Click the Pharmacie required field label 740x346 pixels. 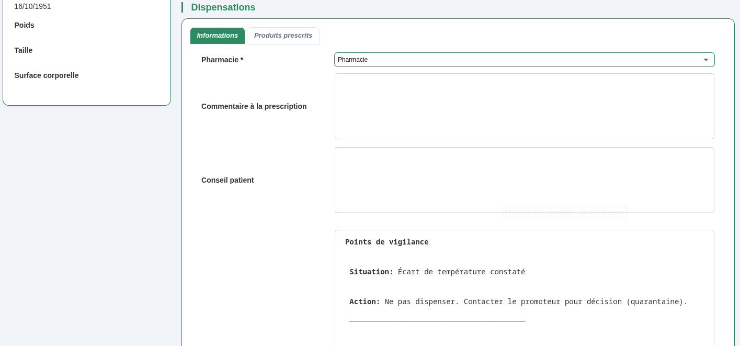click(x=222, y=60)
